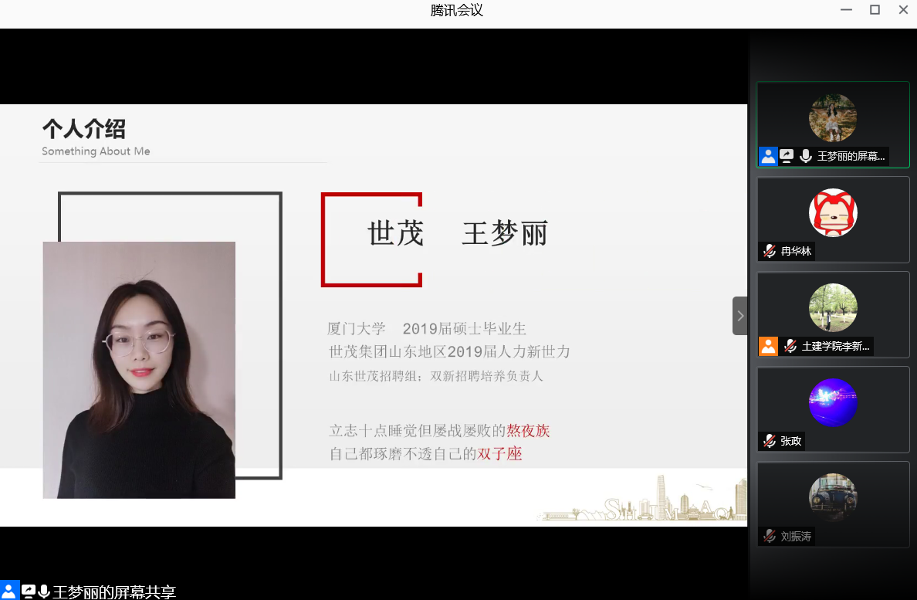This screenshot has height=600, width=917.
Task: Click the microphone icon in bottom-left status bar
Action: pyautogui.click(x=44, y=592)
